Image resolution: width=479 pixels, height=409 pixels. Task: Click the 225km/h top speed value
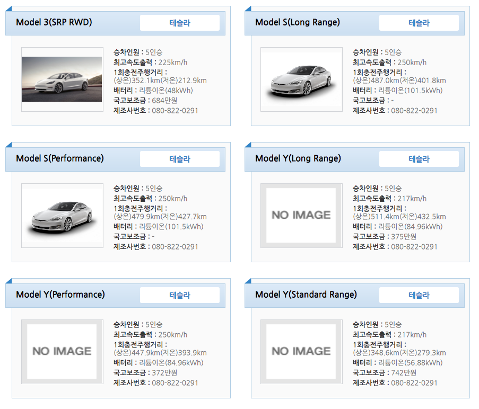click(173, 63)
